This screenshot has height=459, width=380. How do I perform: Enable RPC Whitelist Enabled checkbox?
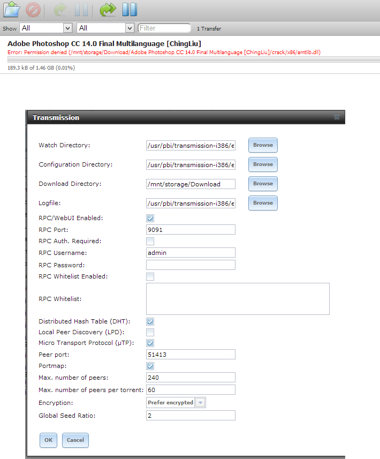tap(150, 276)
